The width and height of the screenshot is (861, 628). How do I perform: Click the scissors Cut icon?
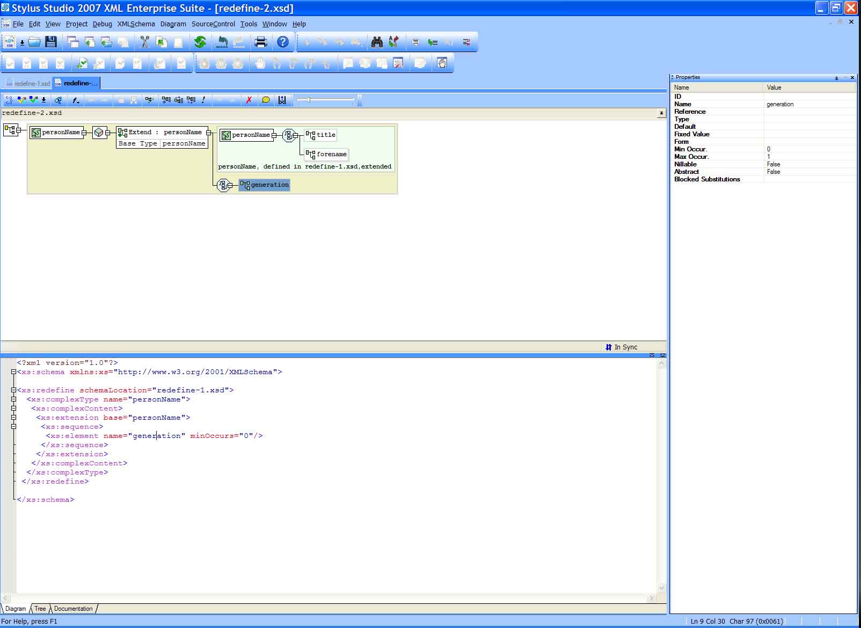point(144,42)
